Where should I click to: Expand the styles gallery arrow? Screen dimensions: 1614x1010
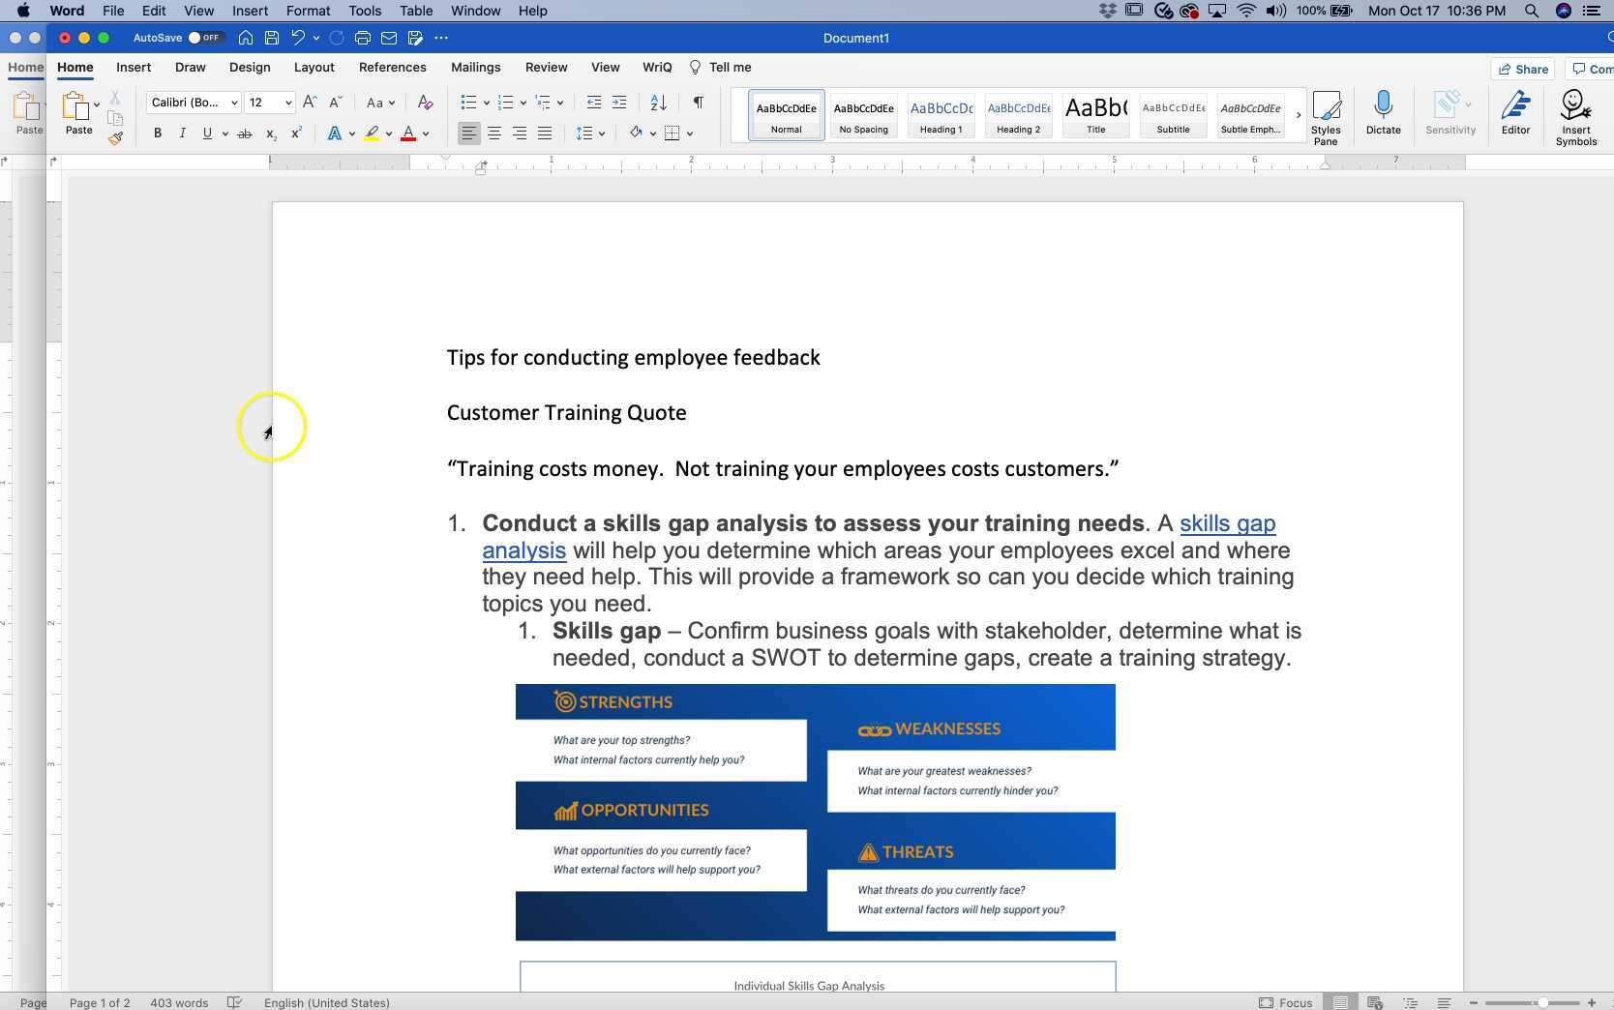(1299, 115)
